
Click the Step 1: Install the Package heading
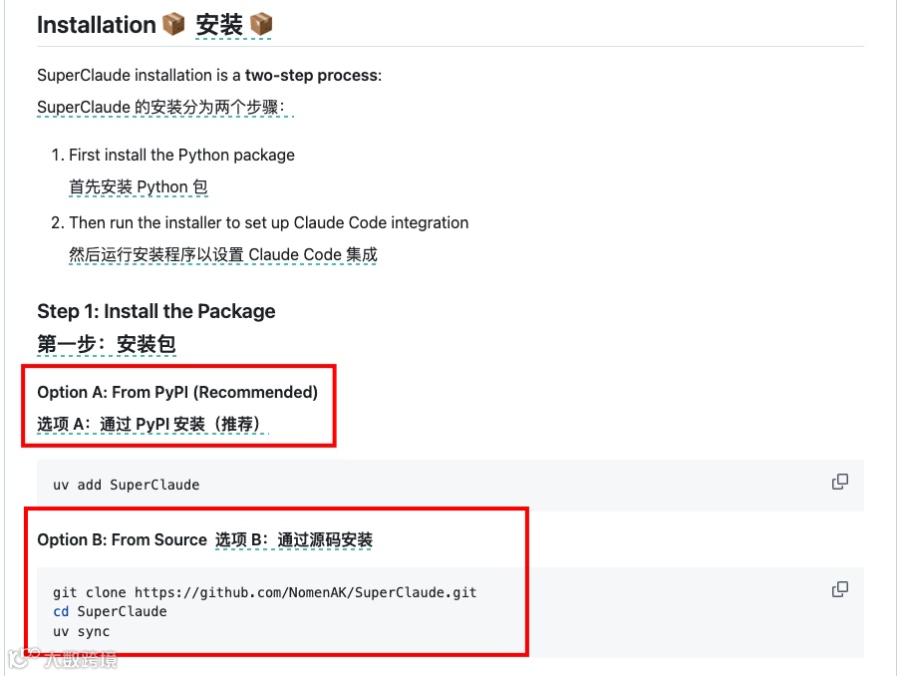pos(155,311)
